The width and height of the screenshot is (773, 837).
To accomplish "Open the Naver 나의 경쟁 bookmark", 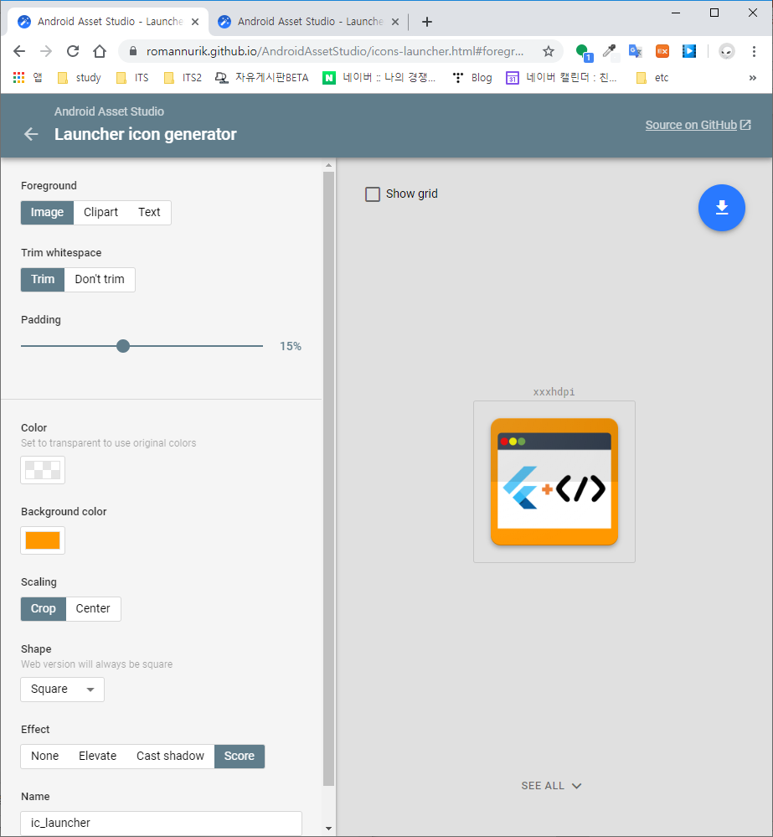I will pyautogui.click(x=379, y=78).
